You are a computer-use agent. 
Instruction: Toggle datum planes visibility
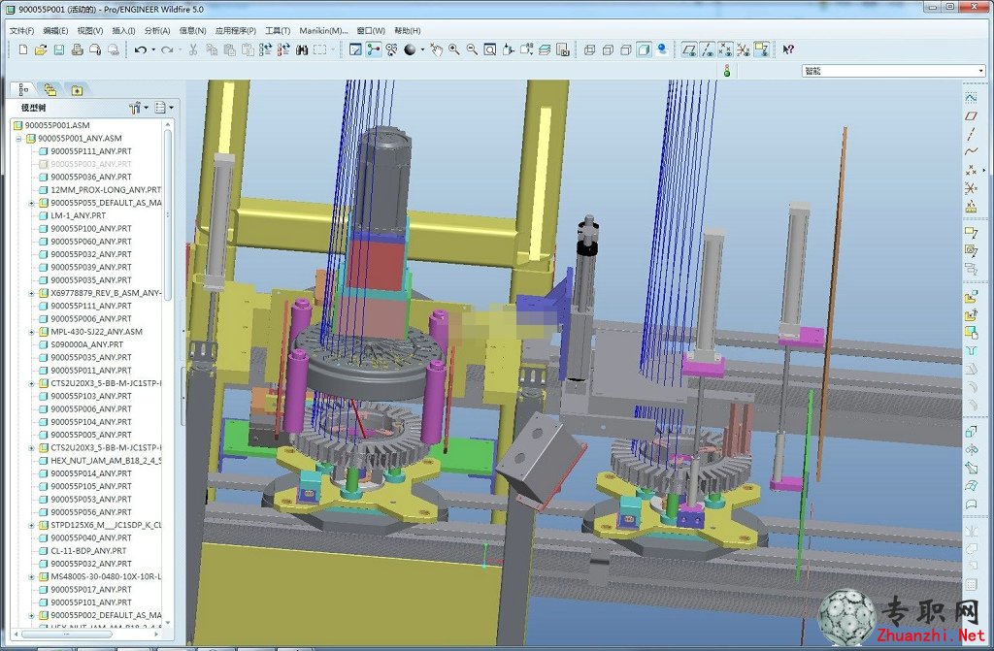[x=689, y=49]
